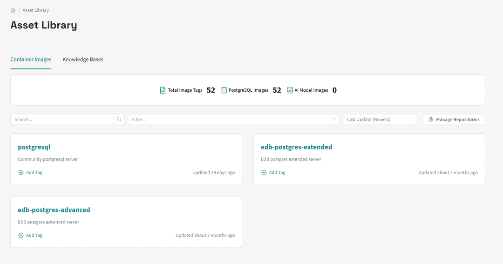
Task: Click extended card 'Updated about 2 months ago'
Action: tap(448, 173)
